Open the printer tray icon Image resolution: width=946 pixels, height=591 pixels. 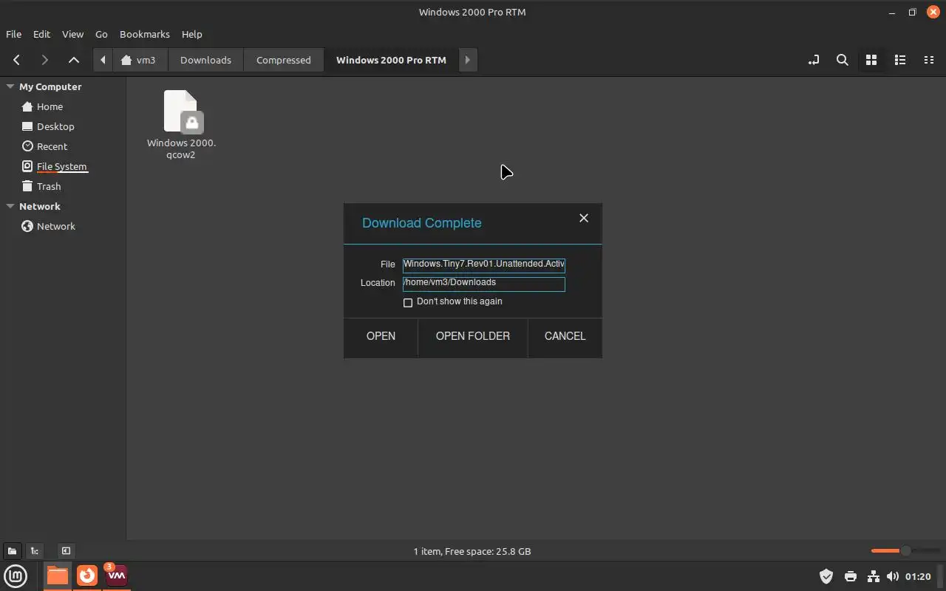click(851, 576)
